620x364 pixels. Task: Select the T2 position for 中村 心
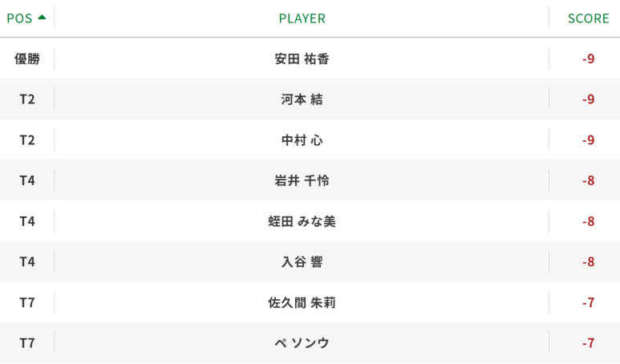click(27, 140)
